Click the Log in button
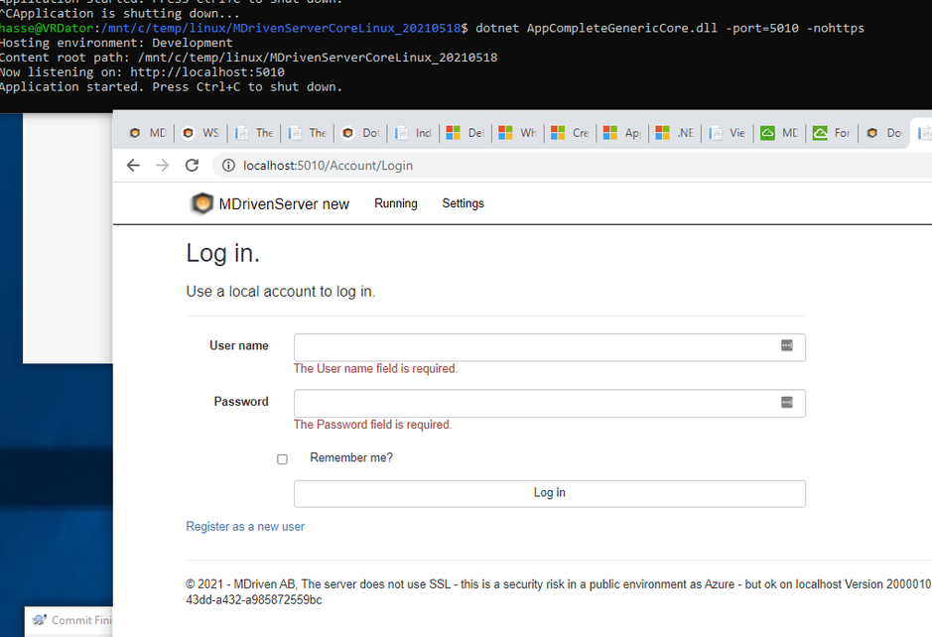The image size is (932, 637). coord(550,493)
